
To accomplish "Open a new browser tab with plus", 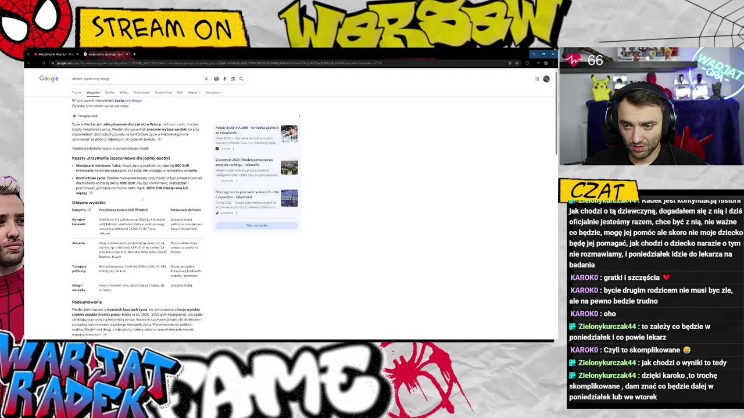I will point(134,54).
